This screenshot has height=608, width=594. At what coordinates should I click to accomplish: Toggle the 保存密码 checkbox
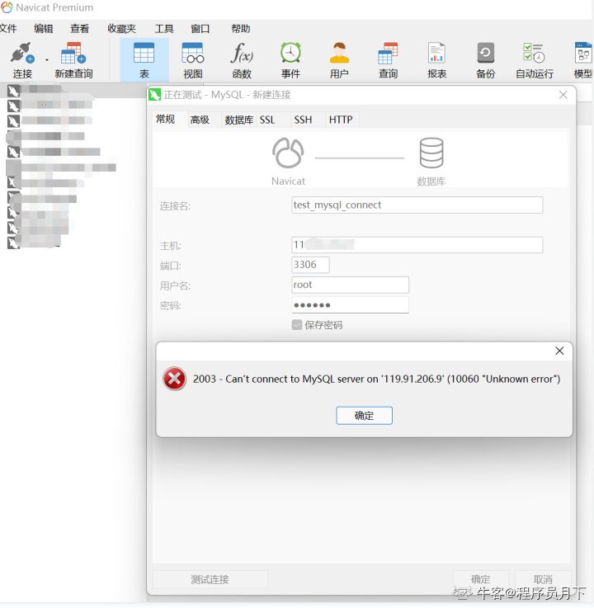point(297,325)
